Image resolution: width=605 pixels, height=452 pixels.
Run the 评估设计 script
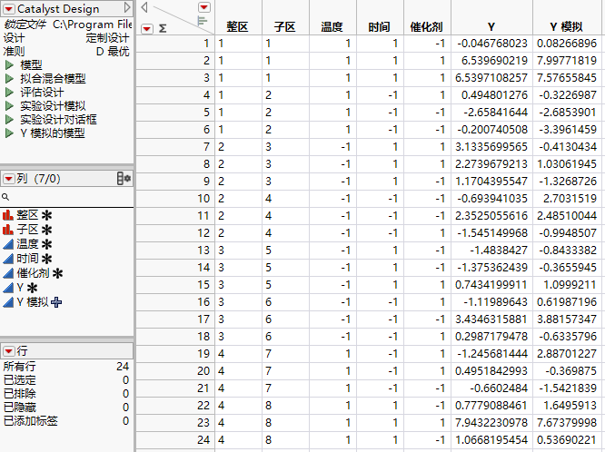[10, 93]
